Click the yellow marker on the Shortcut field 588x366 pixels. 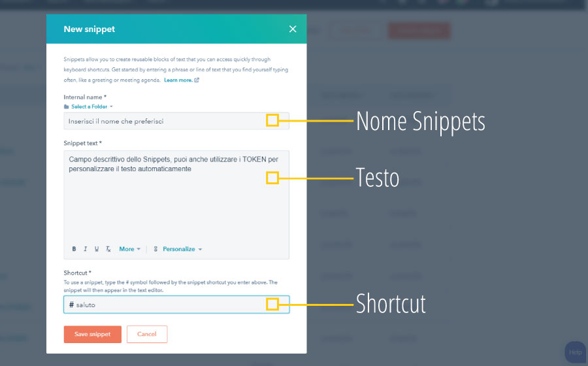[x=272, y=304]
